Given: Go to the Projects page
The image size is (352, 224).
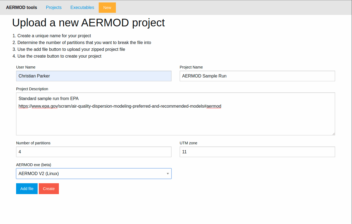Looking at the screenshot, I should [x=54, y=8].
